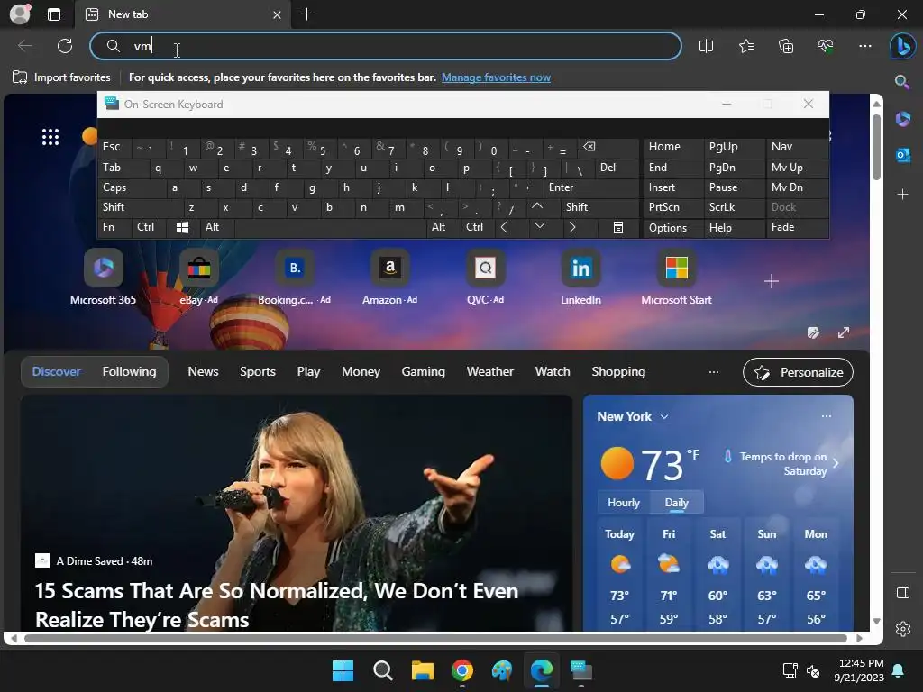Click Help key on On-Screen Keyboard
The width and height of the screenshot is (923, 692).
pos(735,228)
